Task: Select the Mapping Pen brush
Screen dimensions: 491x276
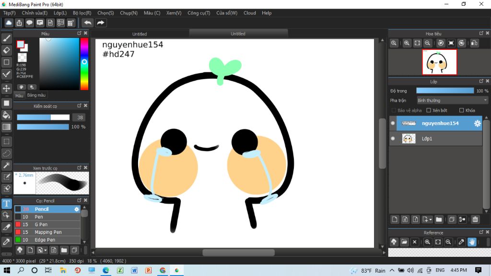Action: (47, 232)
